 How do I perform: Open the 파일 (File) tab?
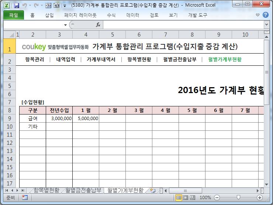click(x=14, y=15)
